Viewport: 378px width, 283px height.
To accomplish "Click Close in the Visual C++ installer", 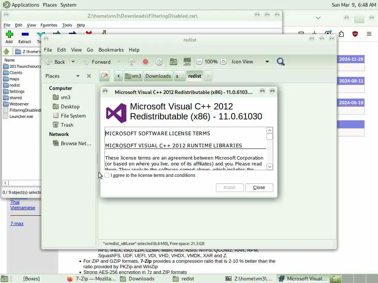I will tap(259, 188).
